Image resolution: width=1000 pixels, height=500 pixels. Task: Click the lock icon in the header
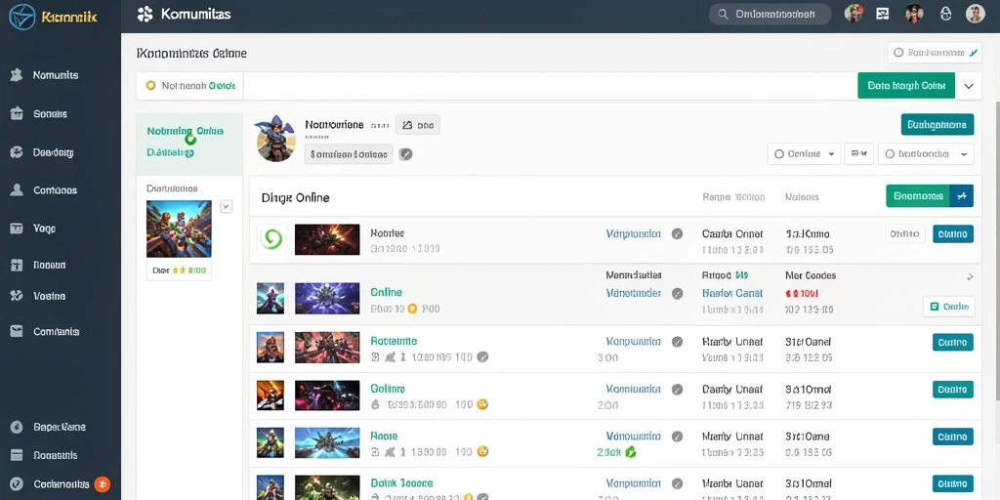[945, 14]
